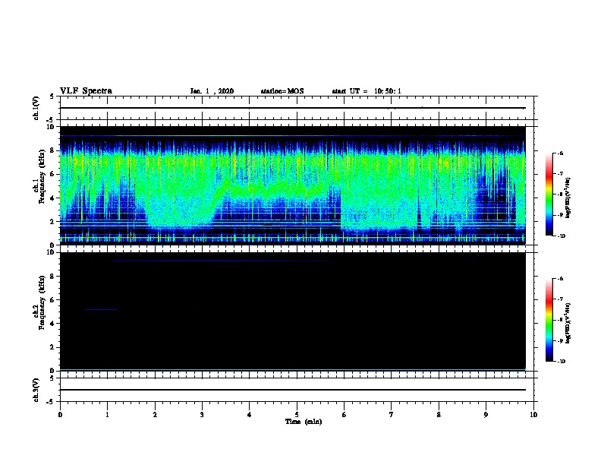Click the 'station=MOS' label
The image size is (601, 465).
pyautogui.click(x=282, y=91)
